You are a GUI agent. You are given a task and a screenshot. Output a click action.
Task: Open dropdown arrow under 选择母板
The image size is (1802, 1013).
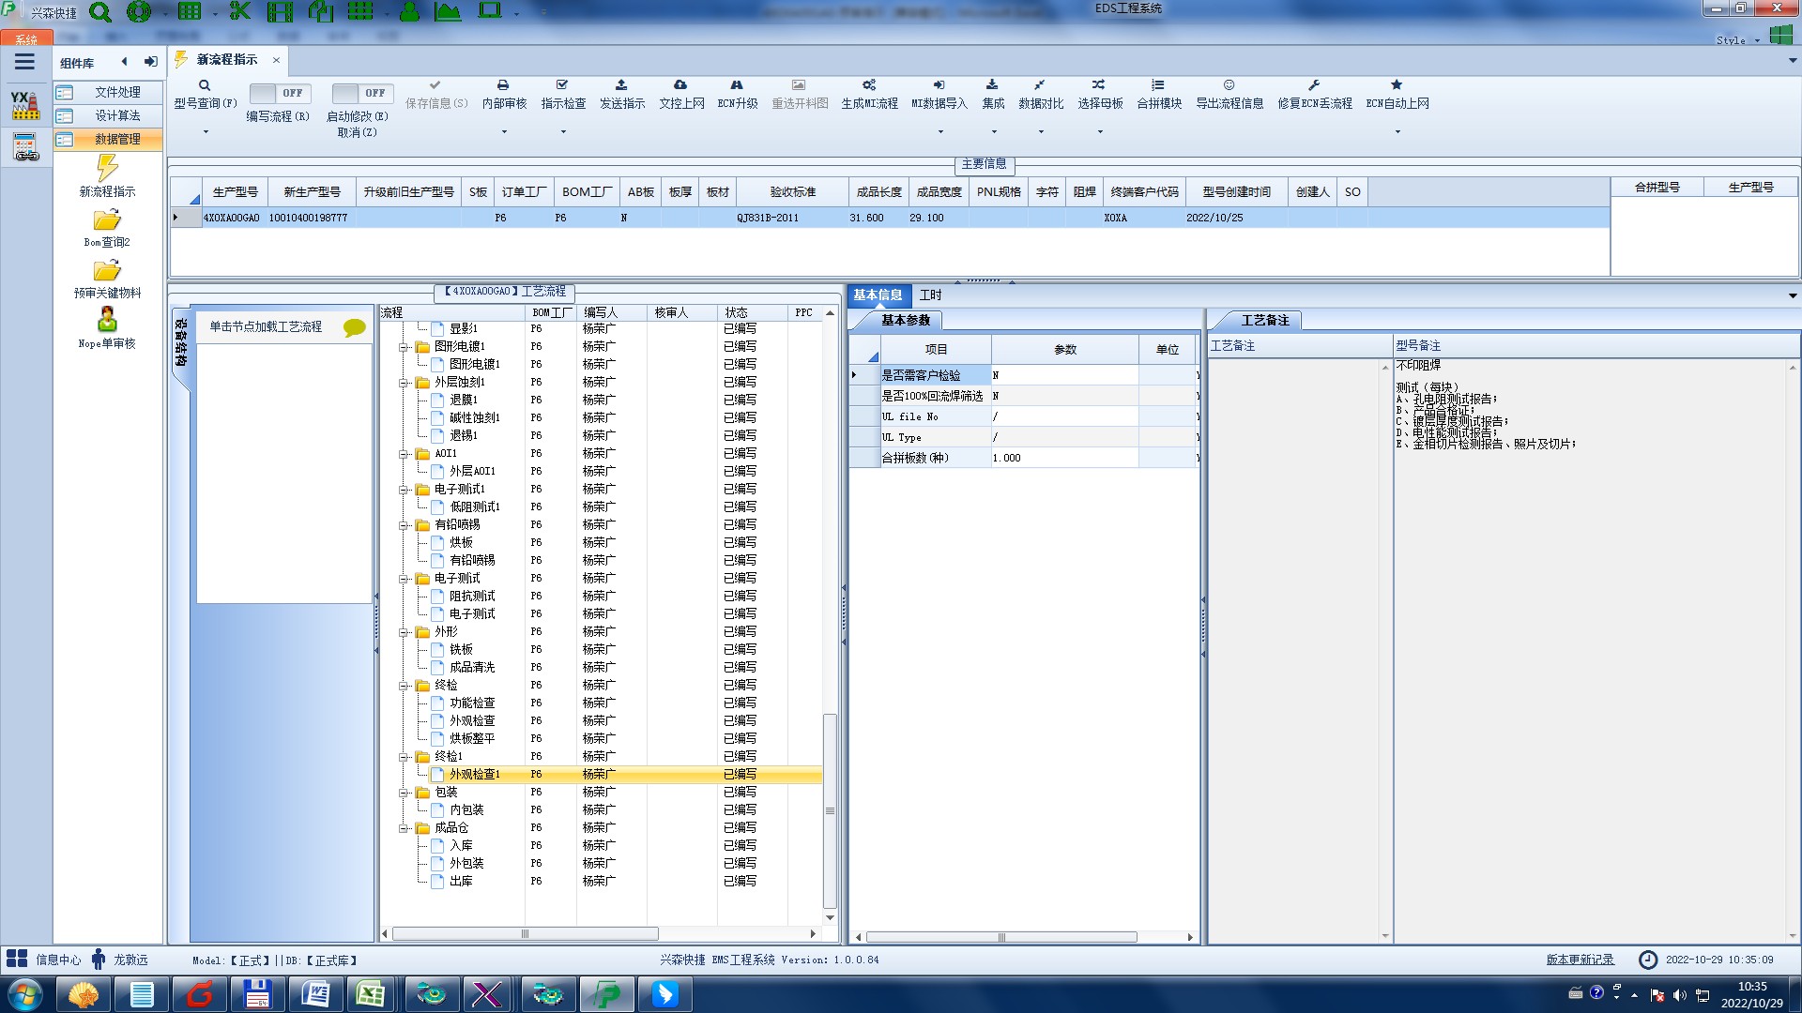[1100, 132]
